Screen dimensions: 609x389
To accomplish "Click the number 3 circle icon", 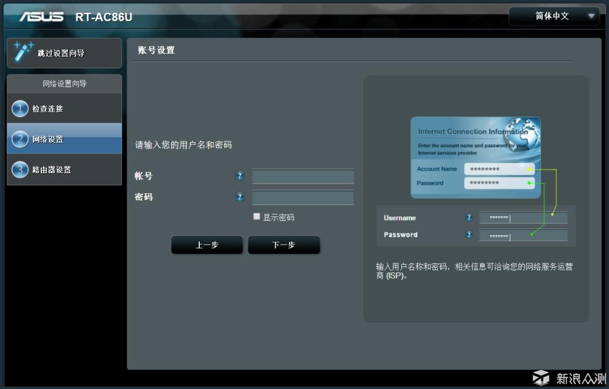I will point(20,170).
